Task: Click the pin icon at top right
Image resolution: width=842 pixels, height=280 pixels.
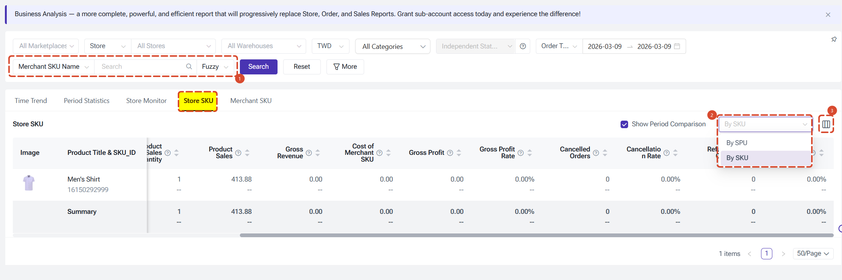Action: [834, 39]
